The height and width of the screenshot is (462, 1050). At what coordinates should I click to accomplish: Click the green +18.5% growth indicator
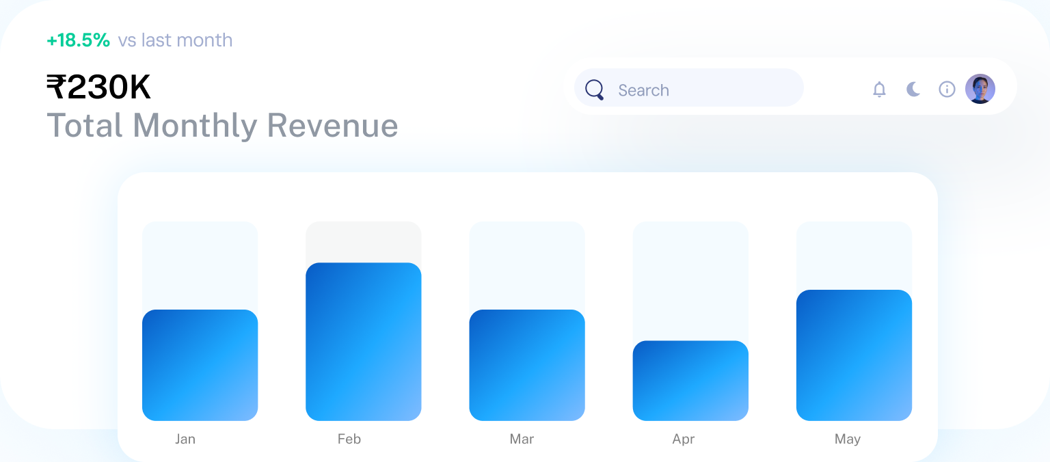pos(78,40)
